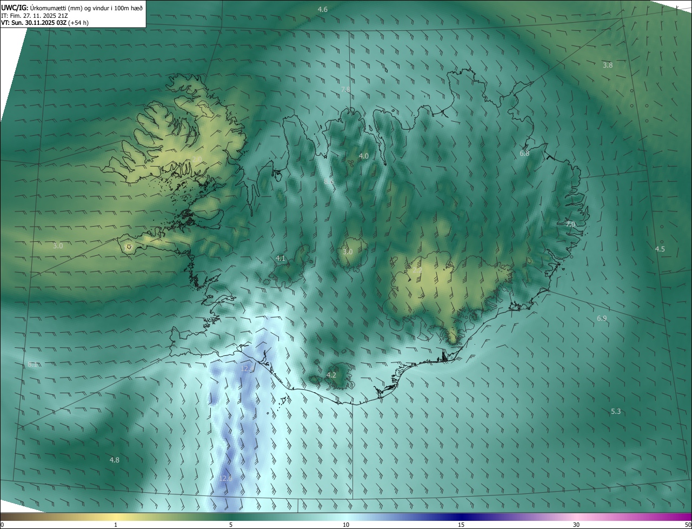Click the 4.5 value label
692x529 pixels.
660,249
